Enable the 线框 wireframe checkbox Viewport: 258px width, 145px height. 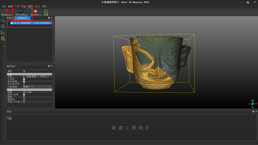[24, 97]
